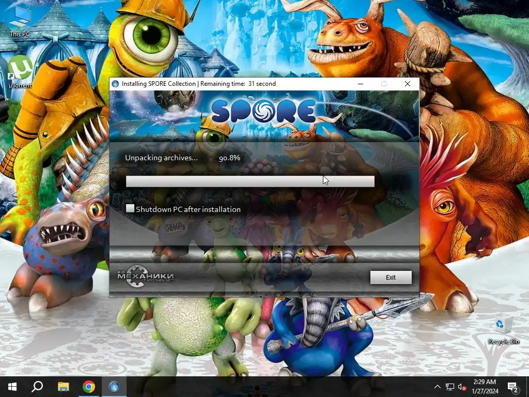Open File Explorer from the taskbar

coord(63,387)
